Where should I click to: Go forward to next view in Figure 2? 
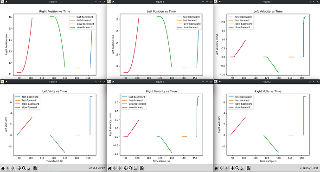click(226, 168)
